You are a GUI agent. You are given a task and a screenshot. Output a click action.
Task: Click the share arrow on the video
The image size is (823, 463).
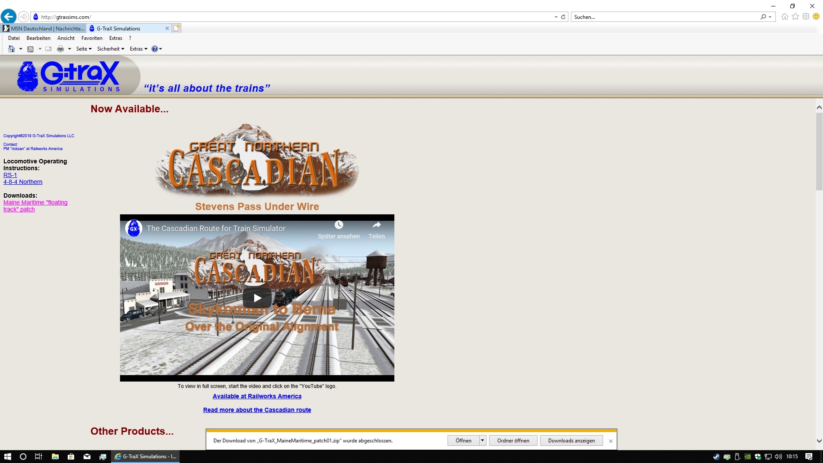pyautogui.click(x=376, y=225)
